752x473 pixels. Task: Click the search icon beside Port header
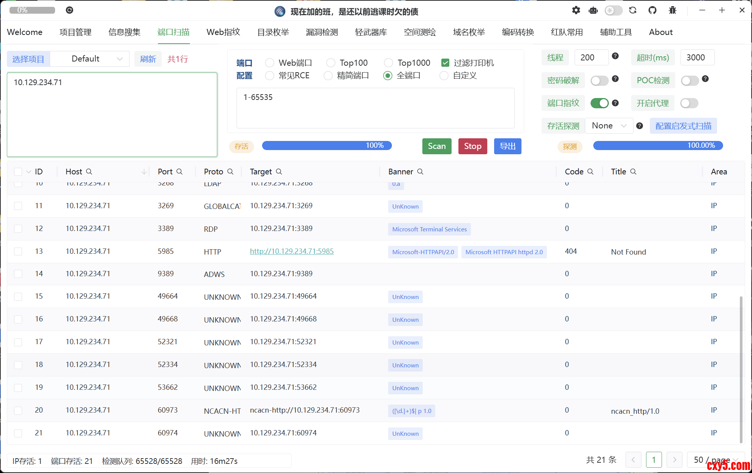180,172
